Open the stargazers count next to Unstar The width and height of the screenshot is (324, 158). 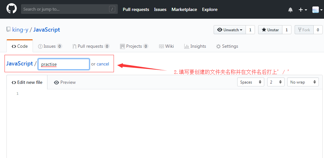[287, 30]
